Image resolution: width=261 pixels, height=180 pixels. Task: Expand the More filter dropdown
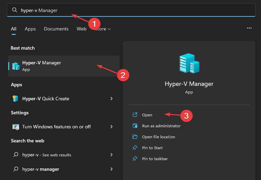pos(103,29)
